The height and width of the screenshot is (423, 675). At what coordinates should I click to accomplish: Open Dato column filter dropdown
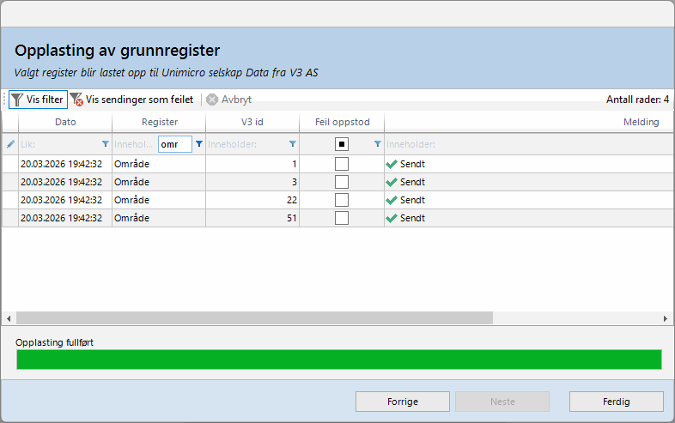(105, 144)
